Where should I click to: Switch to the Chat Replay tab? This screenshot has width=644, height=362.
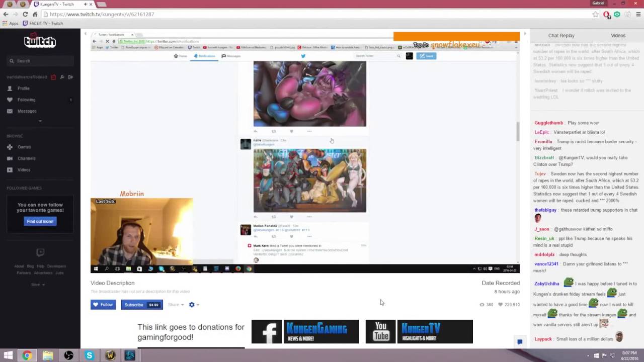coord(561,36)
